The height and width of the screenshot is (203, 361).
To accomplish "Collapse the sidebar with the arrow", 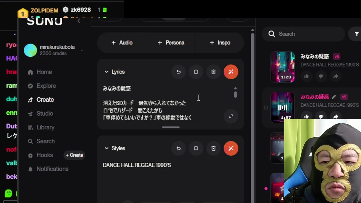I will 79,21.
